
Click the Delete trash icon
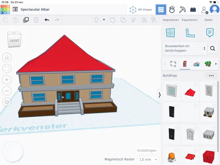coord(36,20)
